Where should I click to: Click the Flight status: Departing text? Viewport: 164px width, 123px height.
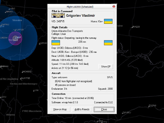(74, 38)
